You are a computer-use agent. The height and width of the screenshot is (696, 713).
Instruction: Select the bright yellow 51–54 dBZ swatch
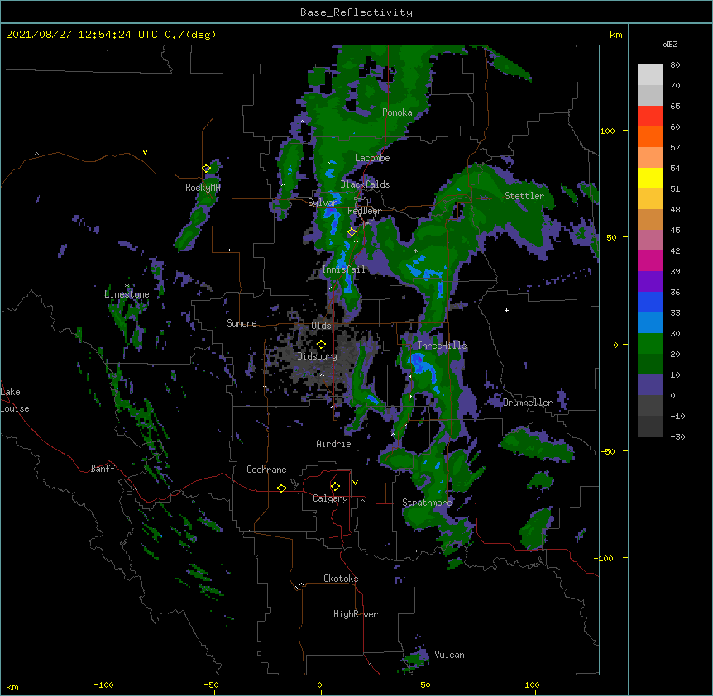point(650,178)
